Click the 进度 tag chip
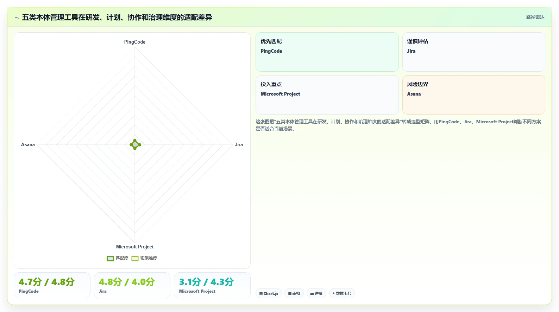The height and width of the screenshot is (312, 559). (x=316, y=293)
